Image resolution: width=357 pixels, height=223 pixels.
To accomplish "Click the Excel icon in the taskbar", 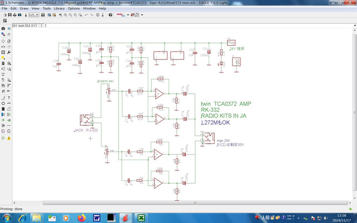I will (141, 218).
